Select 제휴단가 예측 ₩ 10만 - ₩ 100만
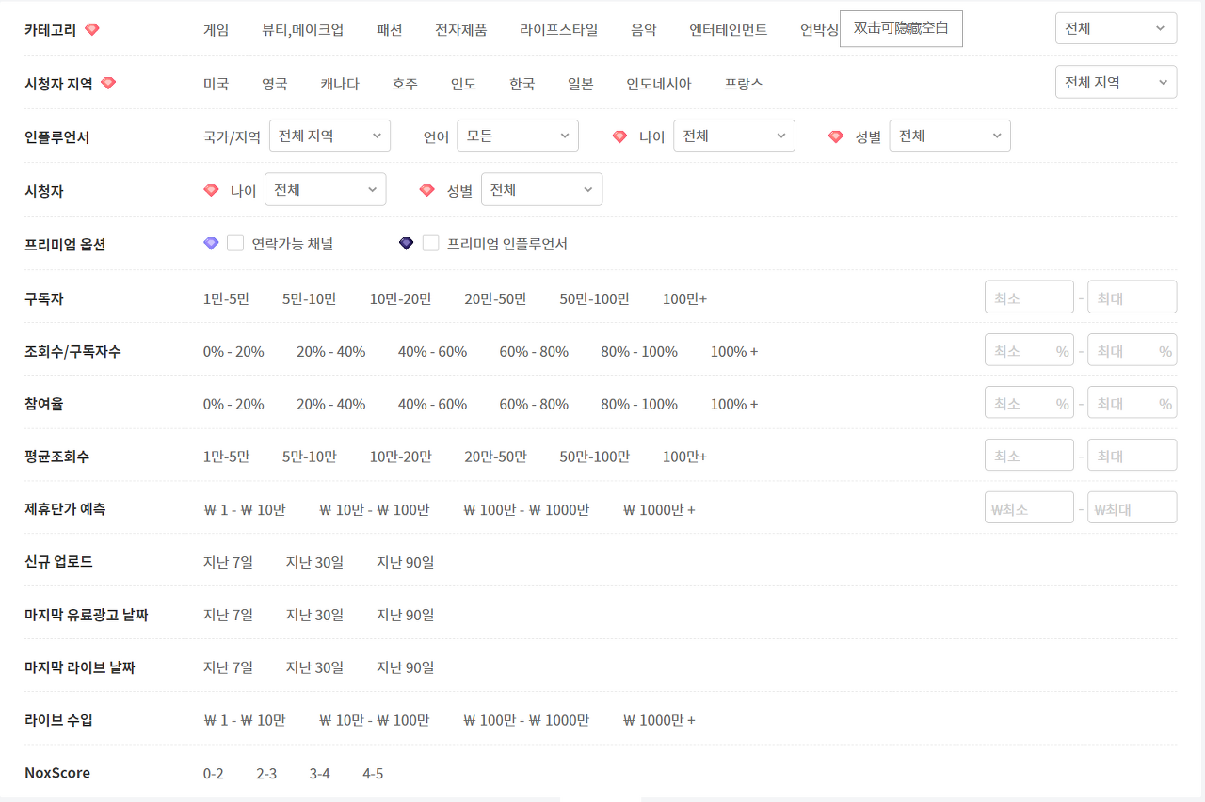The image size is (1205, 802). tap(374, 509)
